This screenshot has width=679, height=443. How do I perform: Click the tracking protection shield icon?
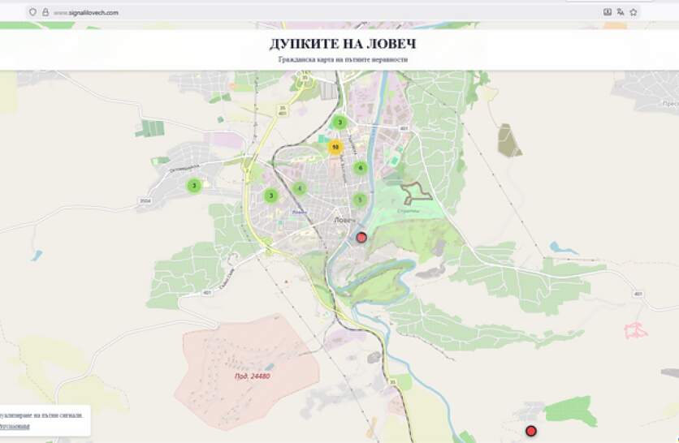[32, 12]
